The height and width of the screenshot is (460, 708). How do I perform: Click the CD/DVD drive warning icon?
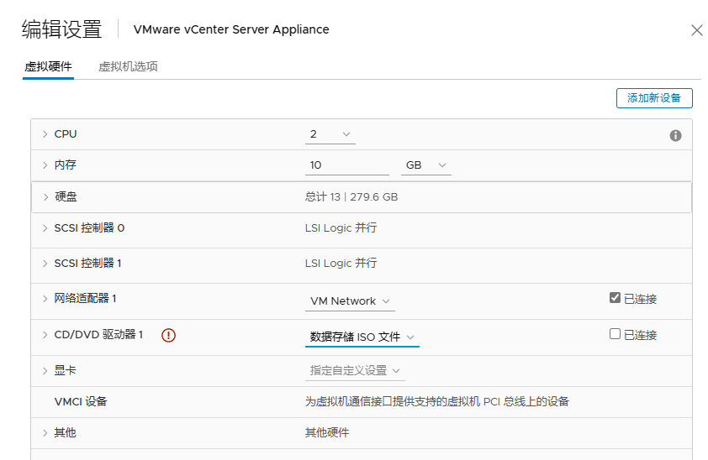pyautogui.click(x=168, y=335)
